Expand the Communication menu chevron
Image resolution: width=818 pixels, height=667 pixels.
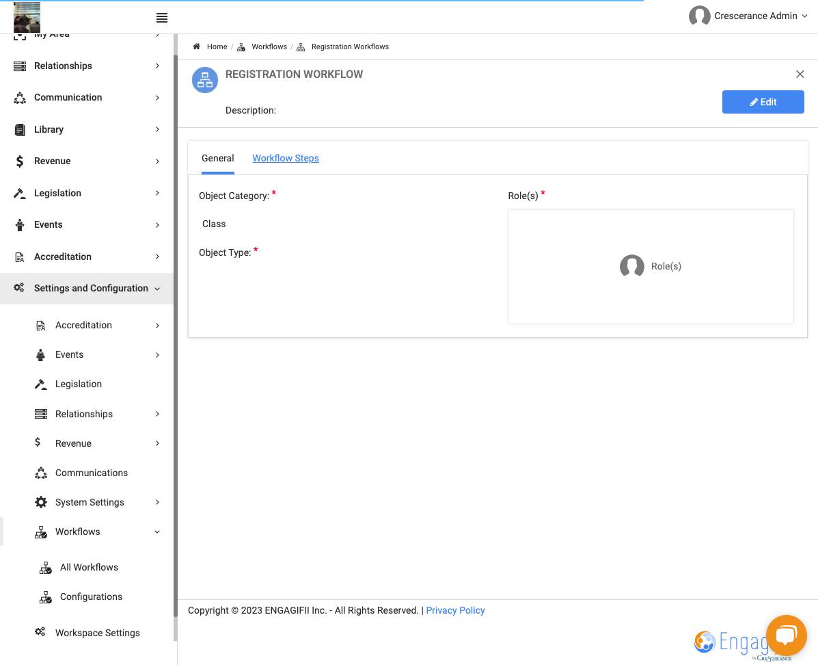(x=158, y=98)
